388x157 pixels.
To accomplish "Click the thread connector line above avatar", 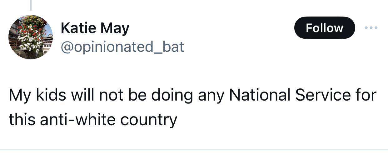I will (31, 6).
